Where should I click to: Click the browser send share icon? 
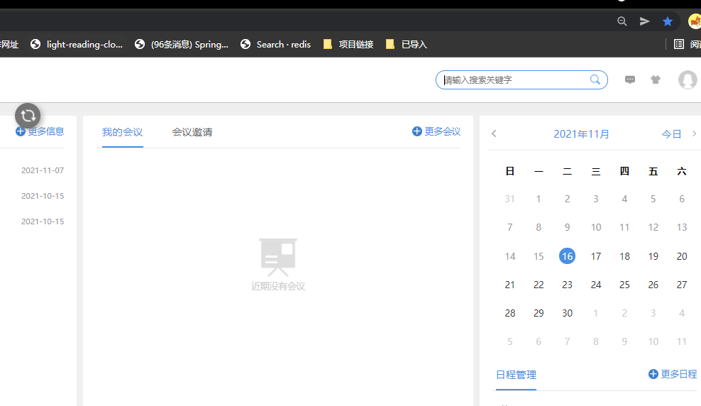tap(644, 21)
